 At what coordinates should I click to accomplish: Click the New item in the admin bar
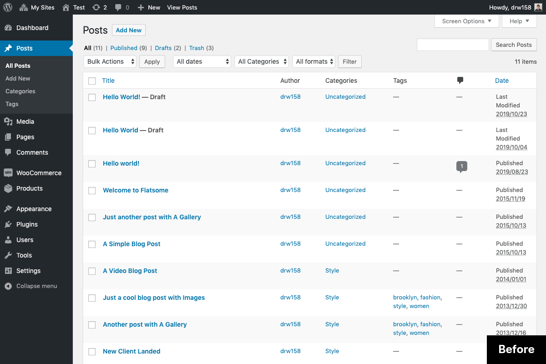click(x=149, y=7)
